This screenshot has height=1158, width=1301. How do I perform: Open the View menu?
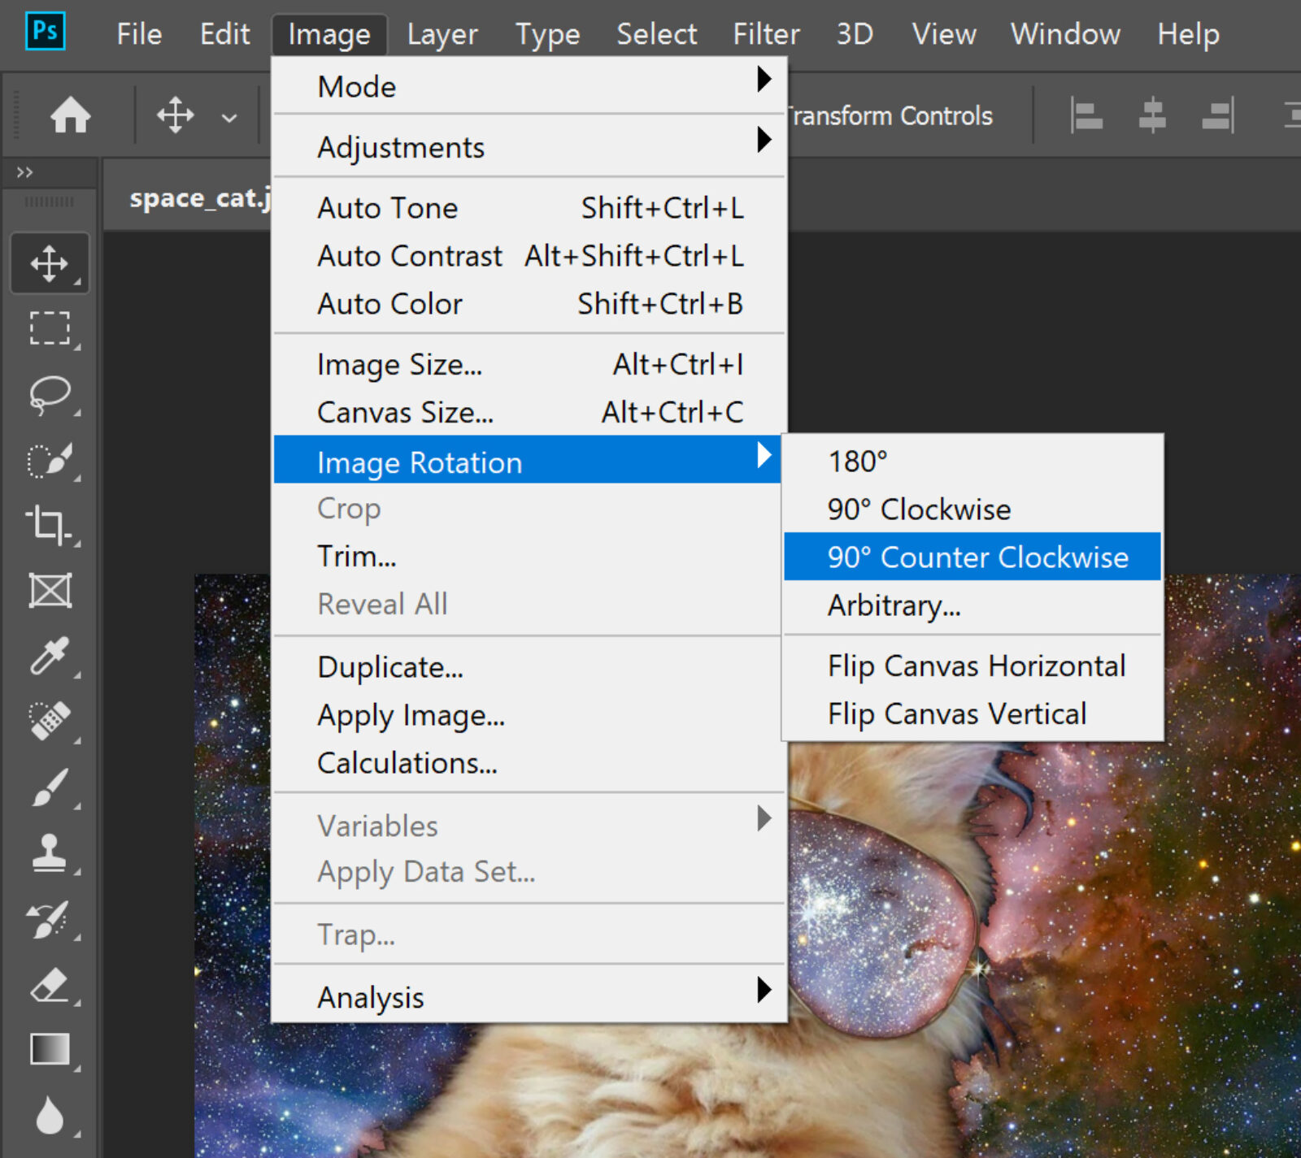(x=944, y=34)
